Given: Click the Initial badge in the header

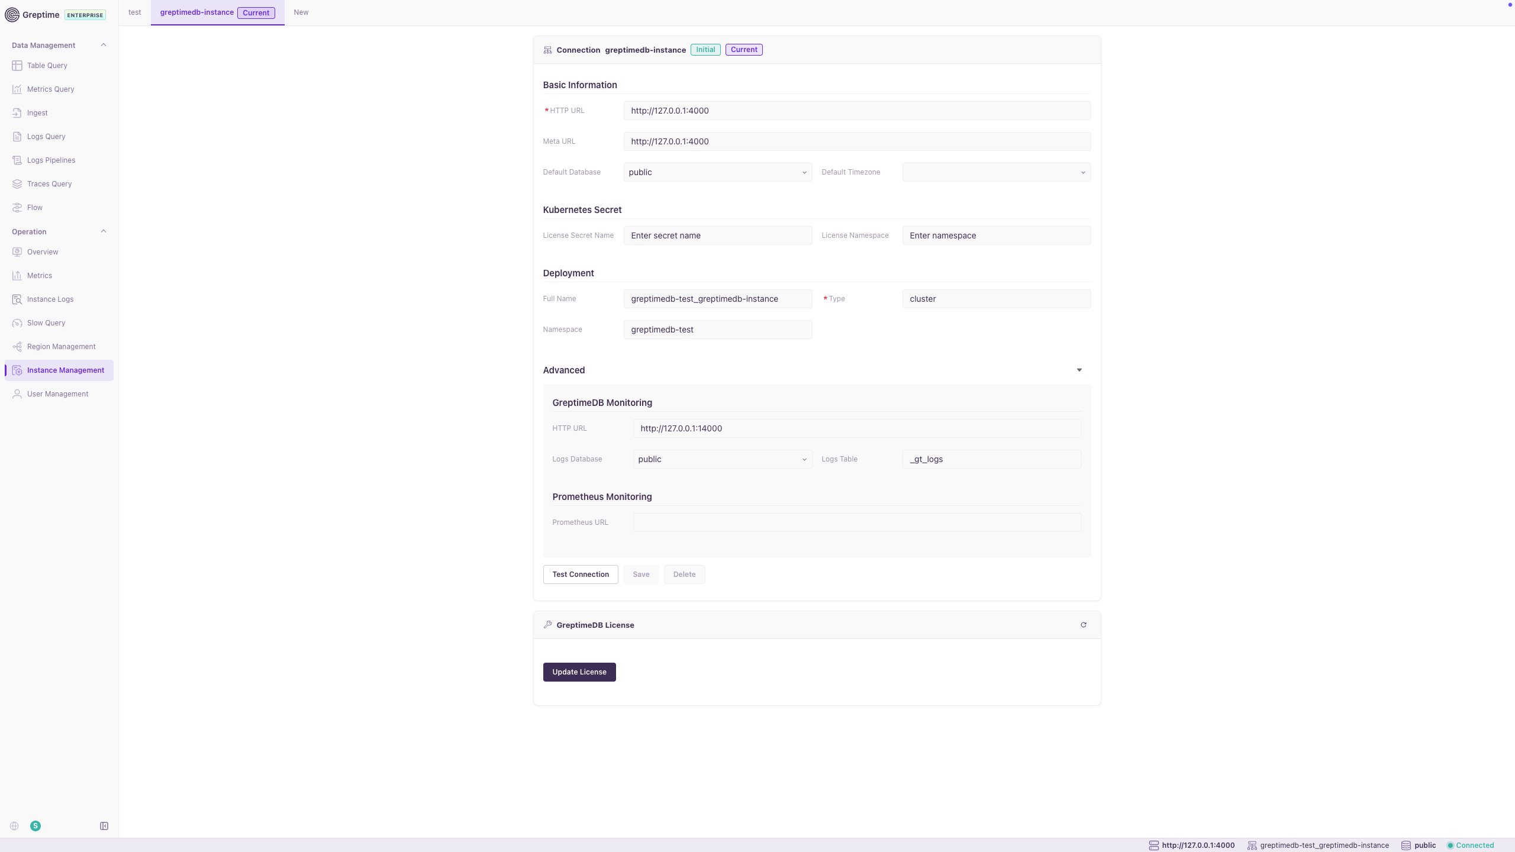Looking at the screenshot, I should tap(705, 50).
